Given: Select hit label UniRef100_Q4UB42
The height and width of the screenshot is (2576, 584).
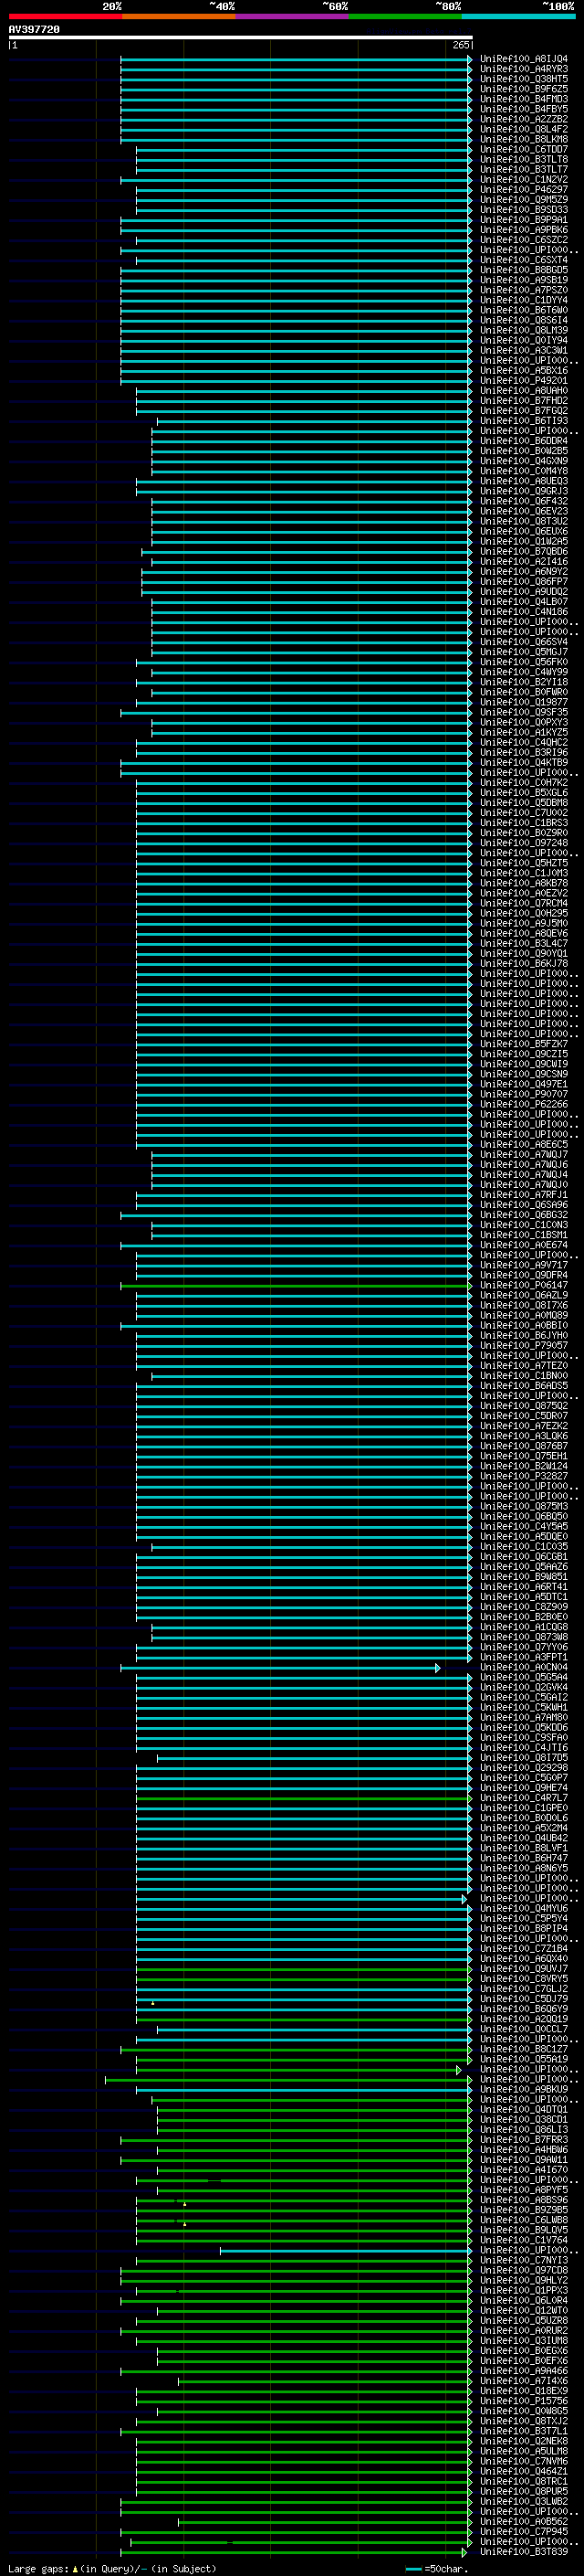Looking at the screenshot, I should [x=524, y=1838].
